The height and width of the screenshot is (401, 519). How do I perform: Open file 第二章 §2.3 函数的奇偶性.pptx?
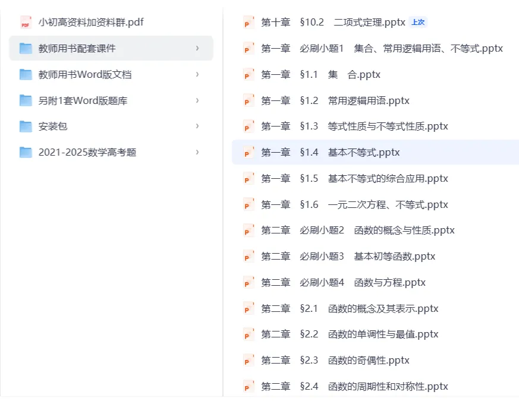[335, 360]
